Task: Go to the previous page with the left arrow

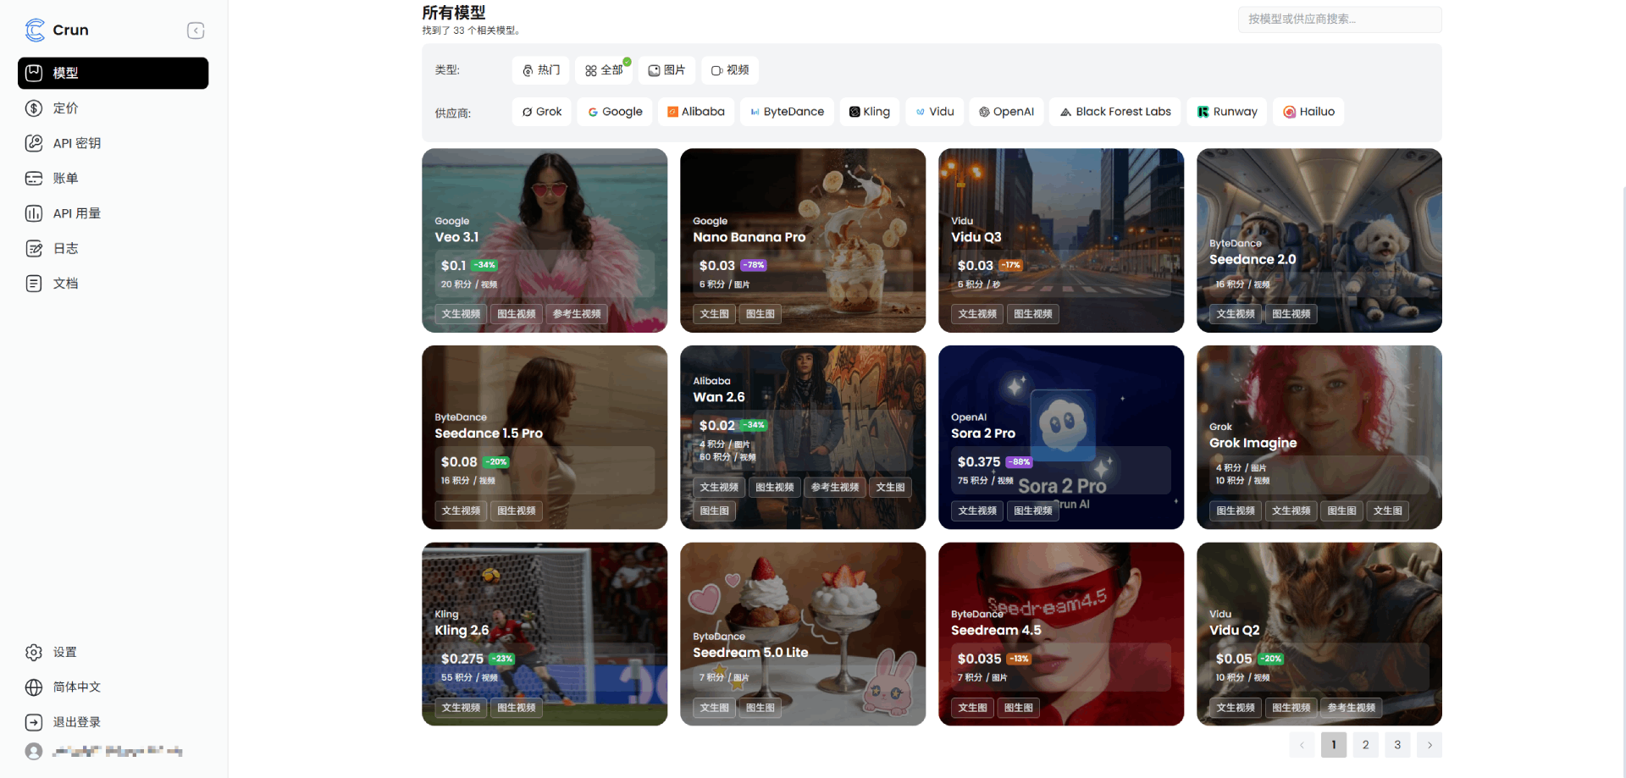Action: point(1302,746)
